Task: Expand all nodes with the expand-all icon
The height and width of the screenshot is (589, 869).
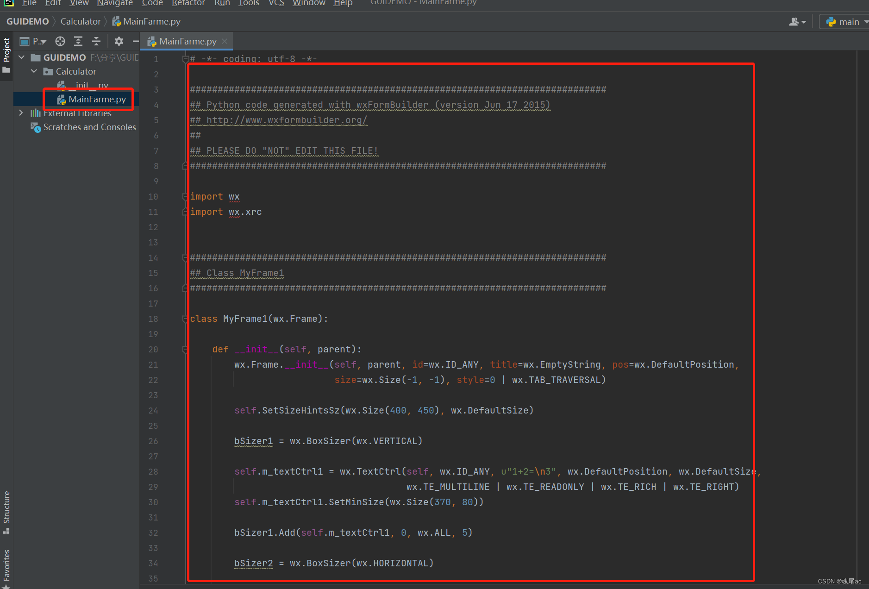Action: click(78, 41)
